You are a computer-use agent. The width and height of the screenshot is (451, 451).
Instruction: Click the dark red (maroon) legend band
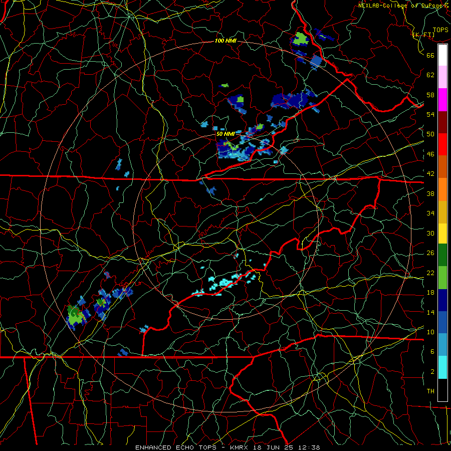[442, 122]
